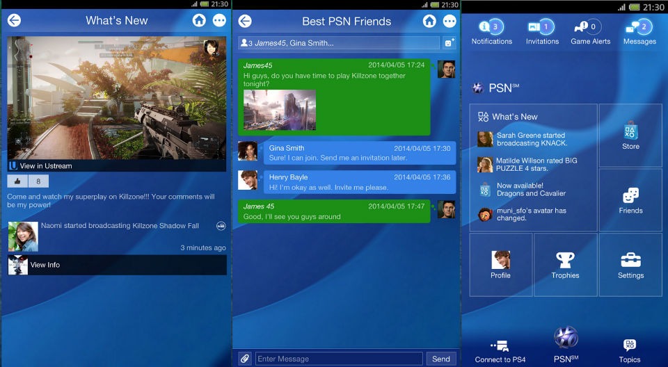Tap signal strength icon on home screen
Image resolution: width=668 pixels, height=367 pixels.
[623, 7]
